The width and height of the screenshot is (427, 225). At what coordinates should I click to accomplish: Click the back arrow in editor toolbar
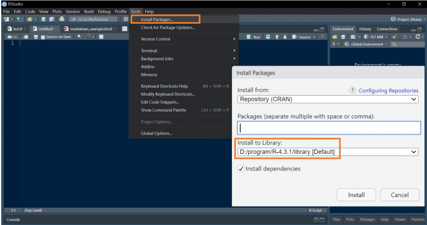pyautogui.click(x=10, y=37)
